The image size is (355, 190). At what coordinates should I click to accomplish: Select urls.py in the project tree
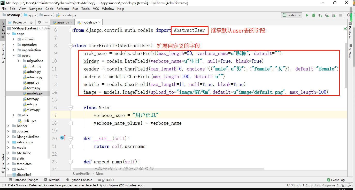click(x=32, y=104)
